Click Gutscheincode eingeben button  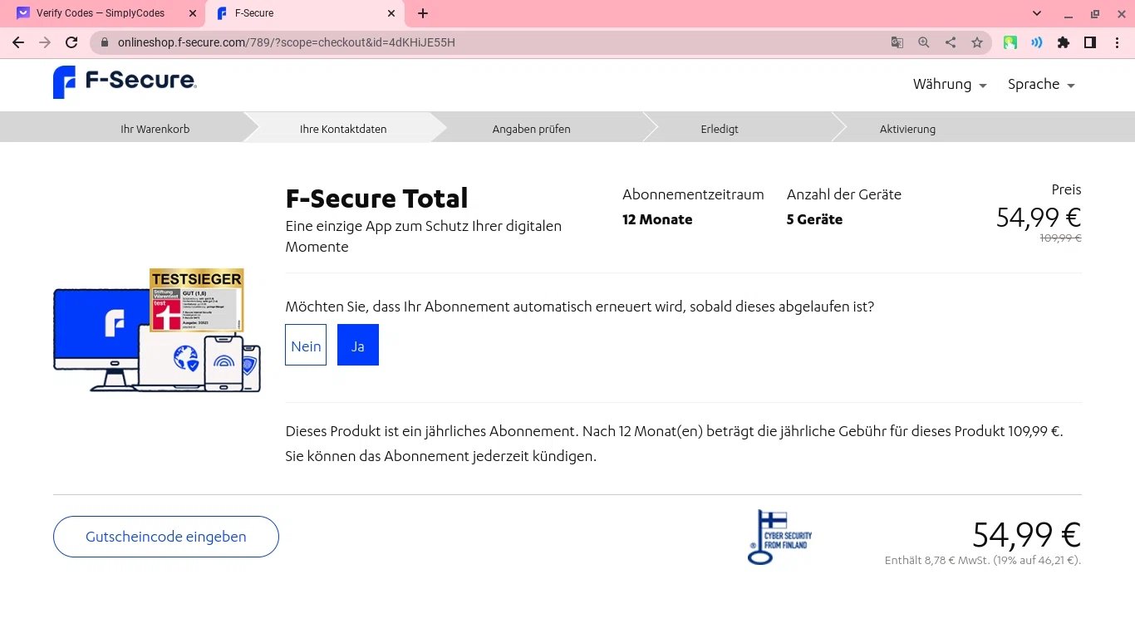point(166,537)
